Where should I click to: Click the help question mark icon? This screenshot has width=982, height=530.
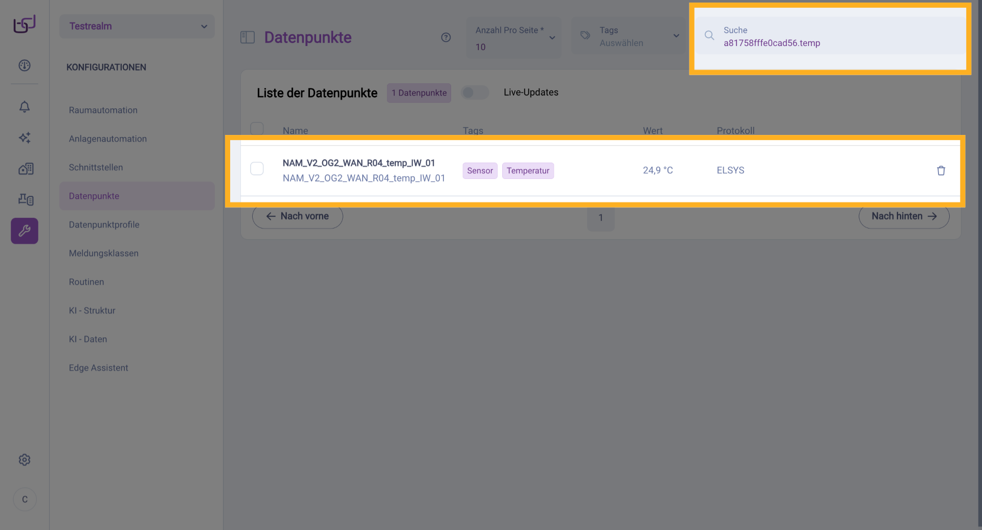[x=446, y=37]
